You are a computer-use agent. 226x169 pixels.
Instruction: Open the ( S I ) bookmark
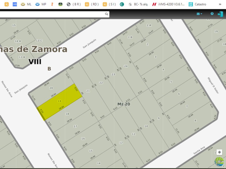click(x=110, y=4)
